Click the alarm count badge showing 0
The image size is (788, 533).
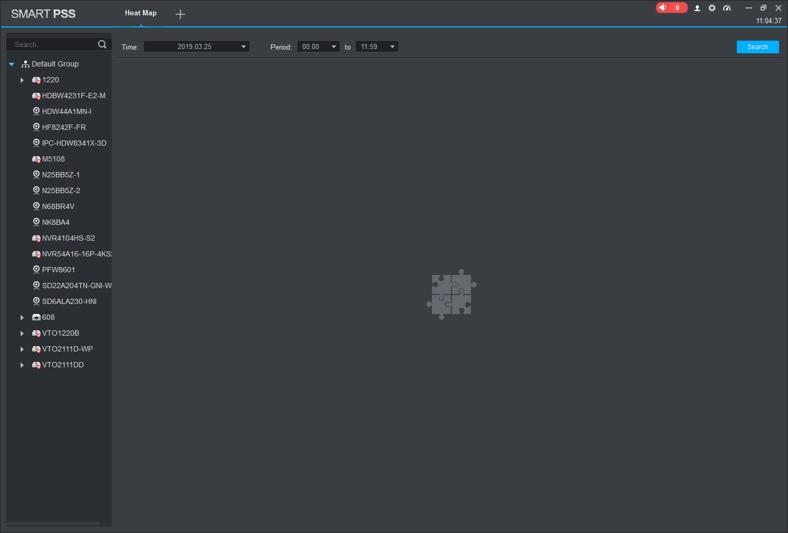(677, 7)
